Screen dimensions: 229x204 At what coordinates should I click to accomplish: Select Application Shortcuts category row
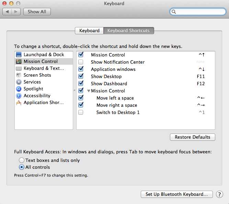click(x=44, y=102)
